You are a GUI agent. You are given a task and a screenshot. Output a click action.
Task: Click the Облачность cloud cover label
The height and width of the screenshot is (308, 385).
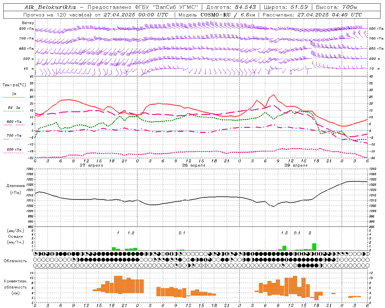(15, 261)
